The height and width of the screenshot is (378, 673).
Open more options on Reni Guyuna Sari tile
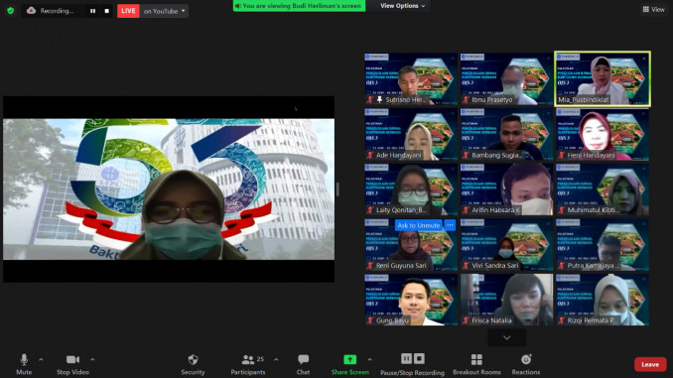pyautogui.click(x=450, y=225)
